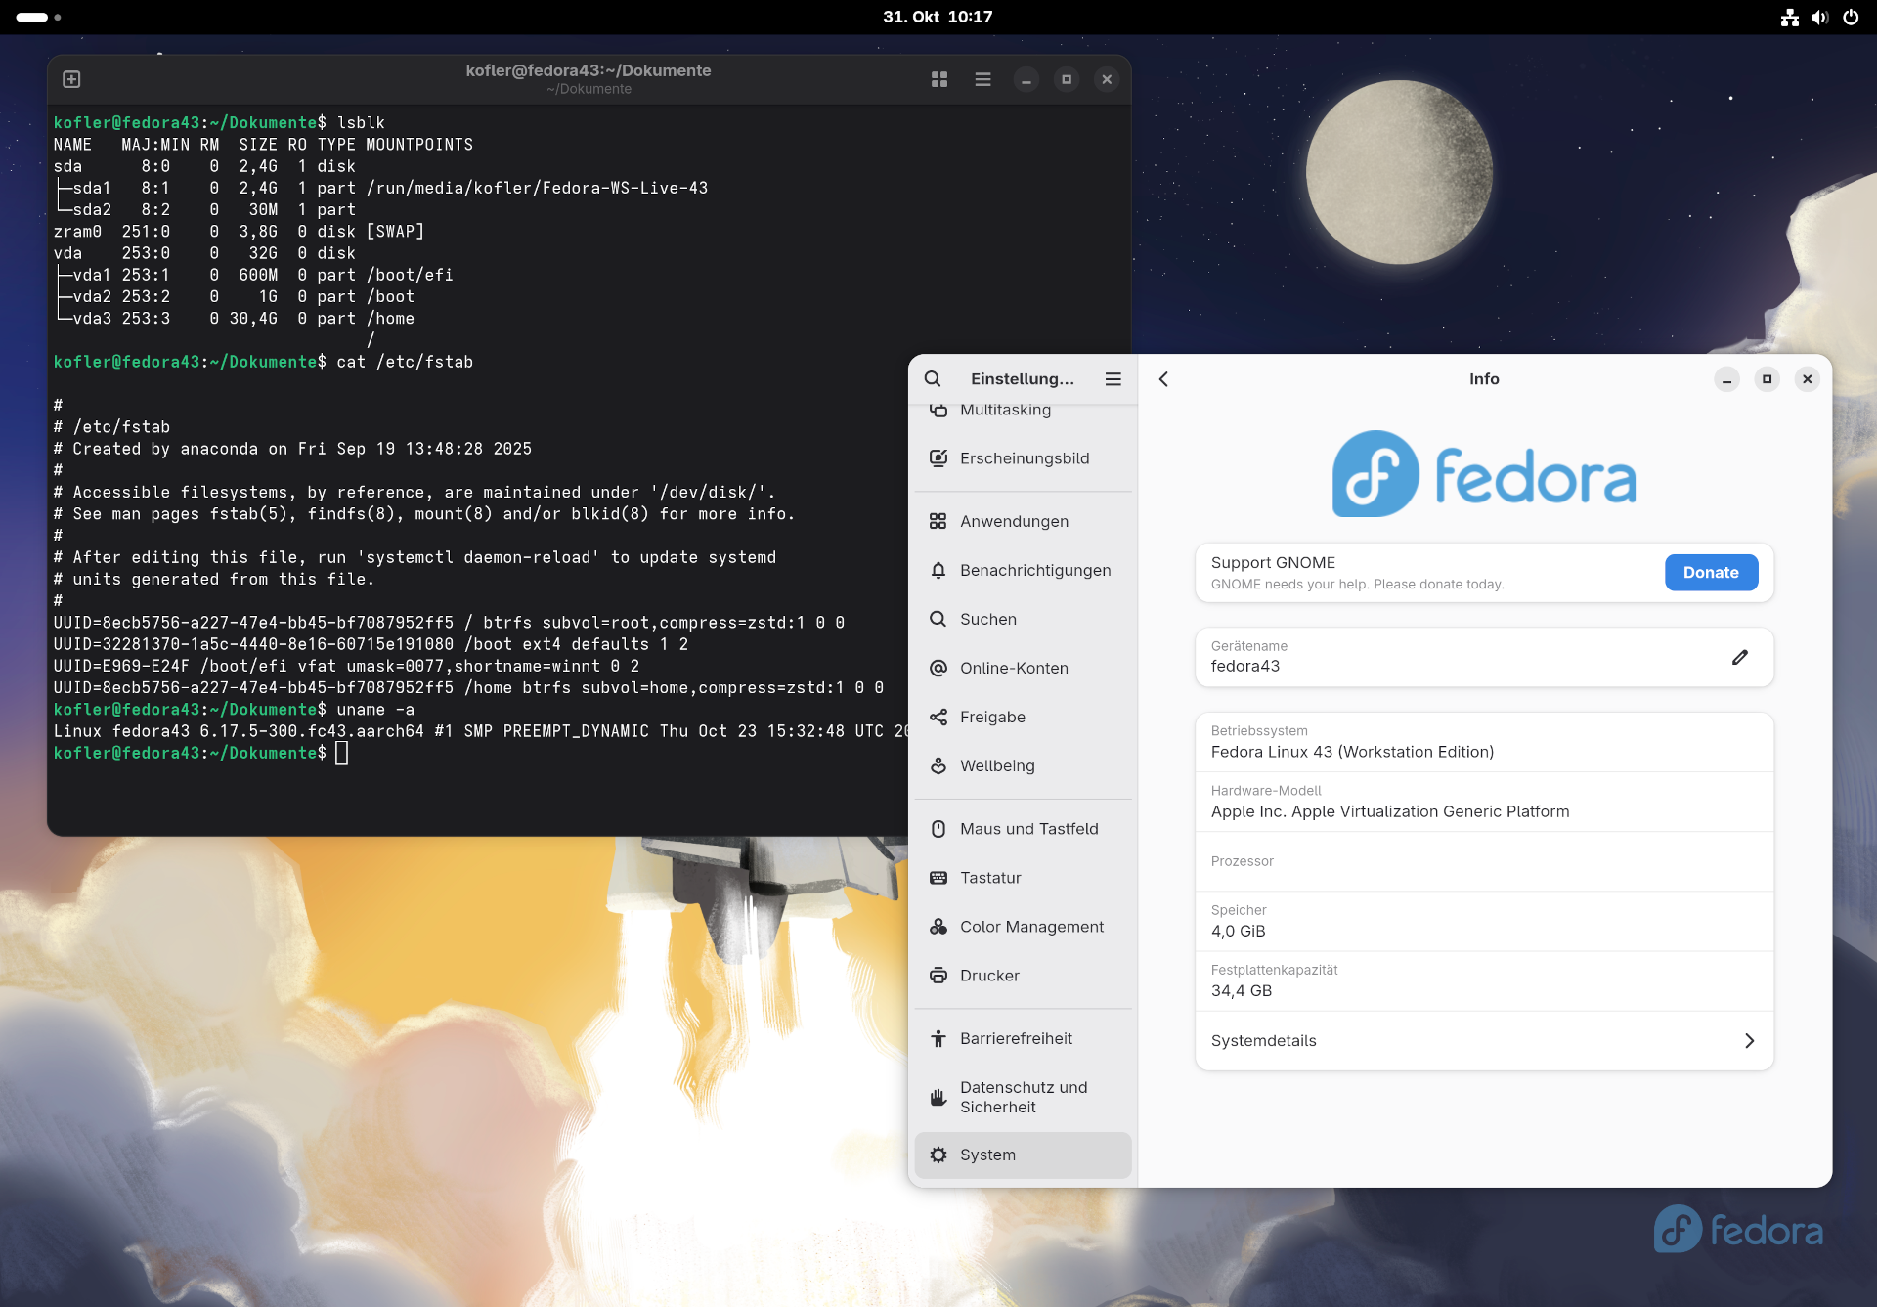This screenshot has width=1877, height=1307.
Task: Click the Donate button
Action: click(1710, 573)
